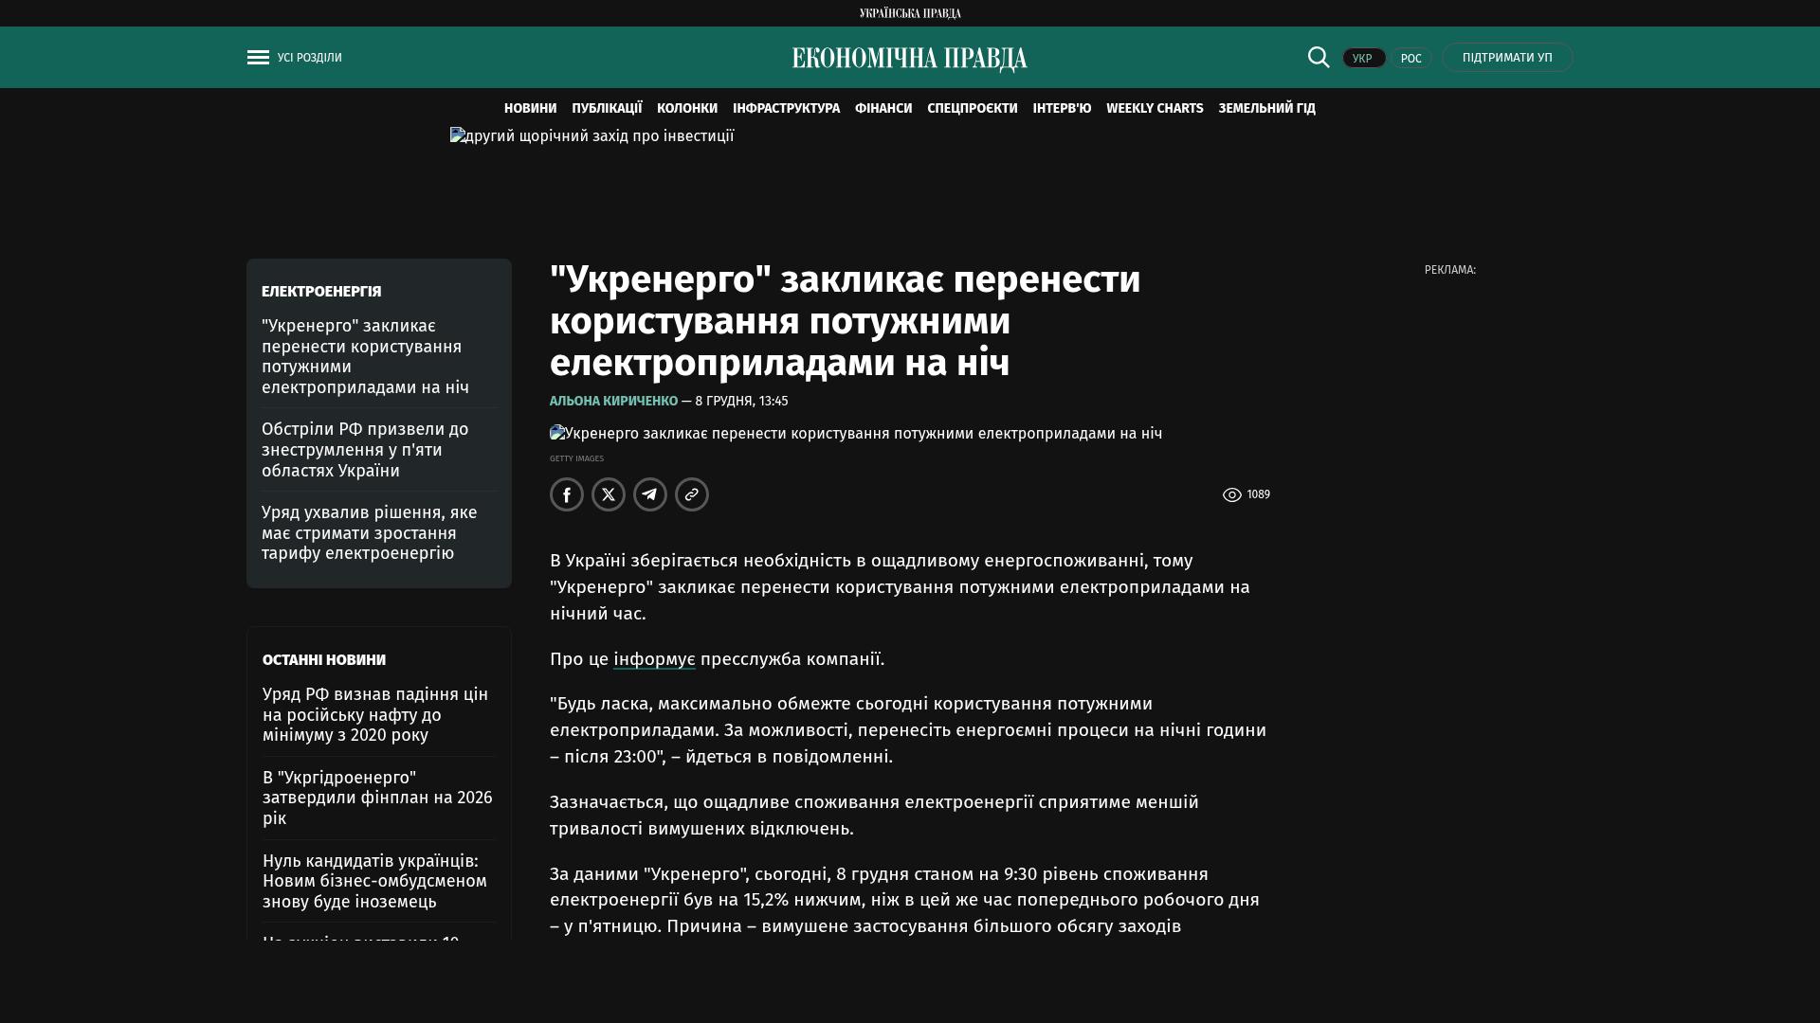The width and height of the screenshot is (1820, 1023).
Task: Open news about обстріли РФ знеструмлення
Action: click(365, 450)
